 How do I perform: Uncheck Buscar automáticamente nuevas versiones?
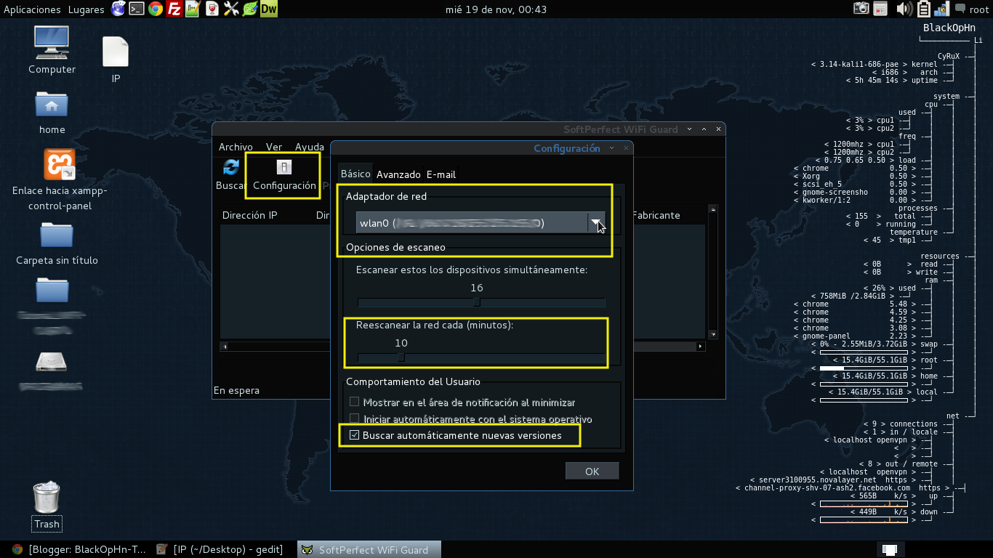click(355, 435)
